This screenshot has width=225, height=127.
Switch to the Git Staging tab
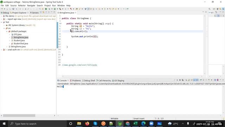[x=118, y=80]
